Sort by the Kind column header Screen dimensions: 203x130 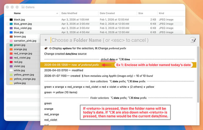pyautogui.click(x=162, y=13)
